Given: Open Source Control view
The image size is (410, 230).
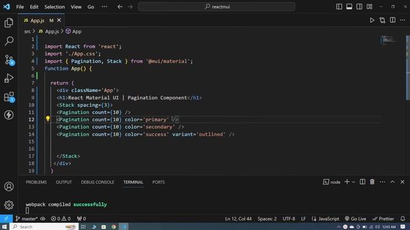Looking at the screenshot, I should point(10,59).
